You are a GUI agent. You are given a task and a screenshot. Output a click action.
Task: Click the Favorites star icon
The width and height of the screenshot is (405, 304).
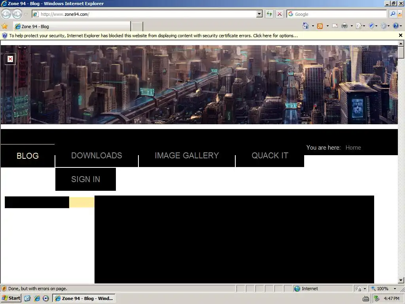point(5,26)
